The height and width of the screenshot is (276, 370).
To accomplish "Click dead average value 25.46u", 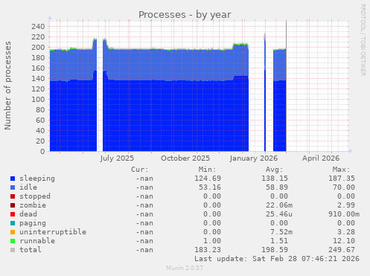I will (279, 214).
